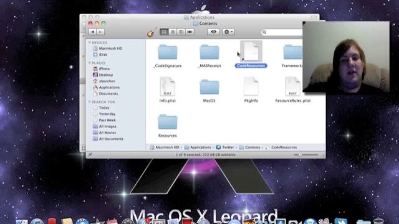The height and width of the screenshot is (224, 399).
Task: Collapse the PLACES sidebar section
Action: pos(90,63)
